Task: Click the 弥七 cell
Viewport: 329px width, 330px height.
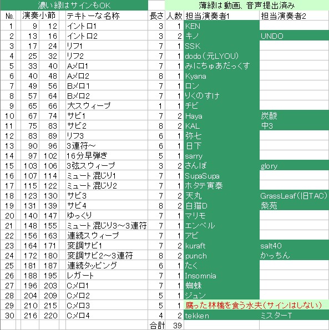Action: [222, 136]
